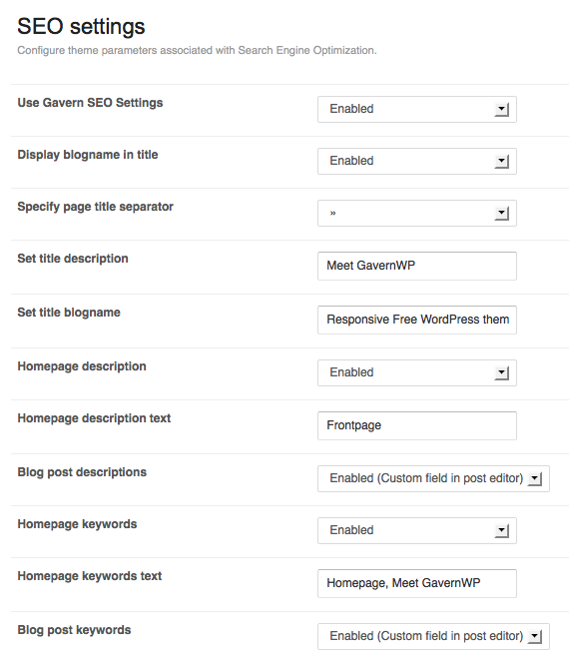The image size is (569, 660).
Task: Click the Homepage description text field
Action: pos(417,425)
